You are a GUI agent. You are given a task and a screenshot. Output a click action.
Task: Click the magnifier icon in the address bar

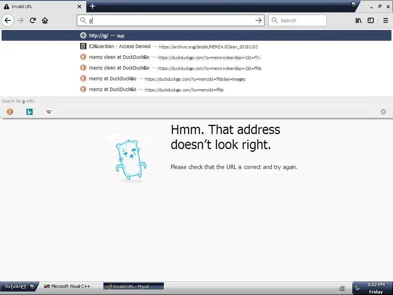click(x=83, y=20)
